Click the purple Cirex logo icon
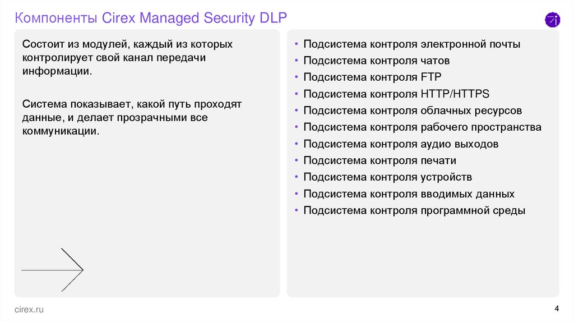Viewport: 574px width, 322px height. [552, 20]
